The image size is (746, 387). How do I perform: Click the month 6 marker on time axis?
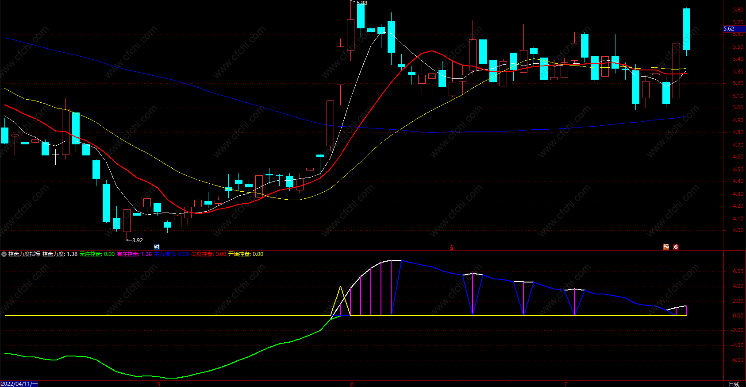(352, 384)
